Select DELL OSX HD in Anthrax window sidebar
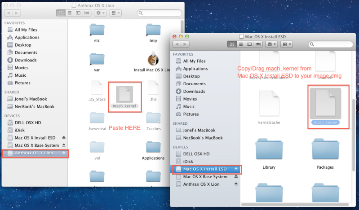 coord(28,122)
